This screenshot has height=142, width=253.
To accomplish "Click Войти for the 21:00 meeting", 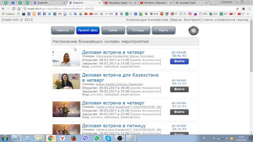I will pos(179,112).
